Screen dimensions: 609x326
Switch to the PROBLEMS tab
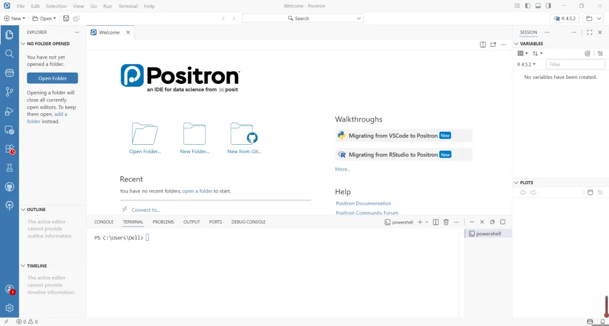[163, 222]
